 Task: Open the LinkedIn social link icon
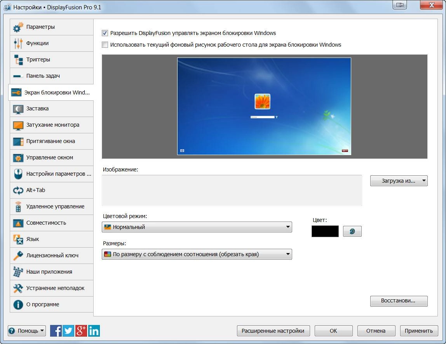pos(94,331)
